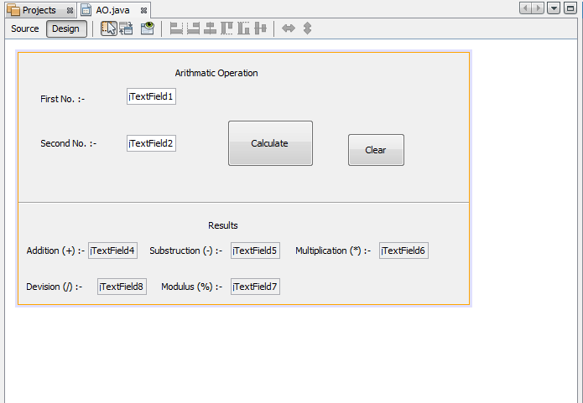Viewport: 583px width, 403px height.
Task: Select the jTextField4 addition result field
Action: pos(112,251)
